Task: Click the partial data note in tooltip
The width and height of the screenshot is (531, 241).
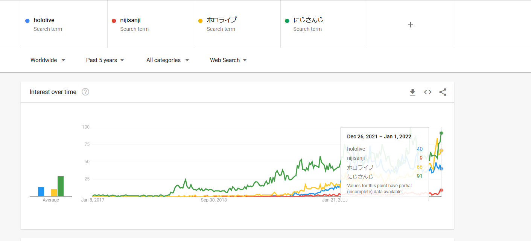Action: pos(379,189)
